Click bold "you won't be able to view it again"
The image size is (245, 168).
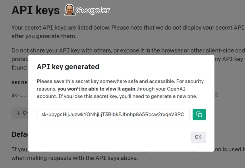[x=96, y=89]
